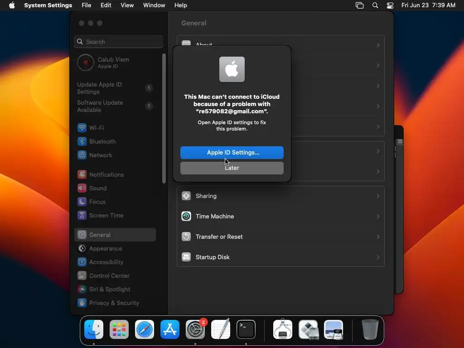Select the Bluetooth icon in sidebar

point(82,141)
